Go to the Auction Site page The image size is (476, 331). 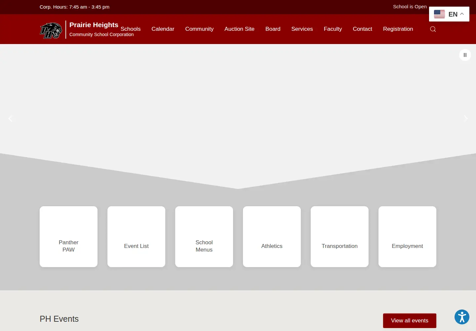[239, 29]
